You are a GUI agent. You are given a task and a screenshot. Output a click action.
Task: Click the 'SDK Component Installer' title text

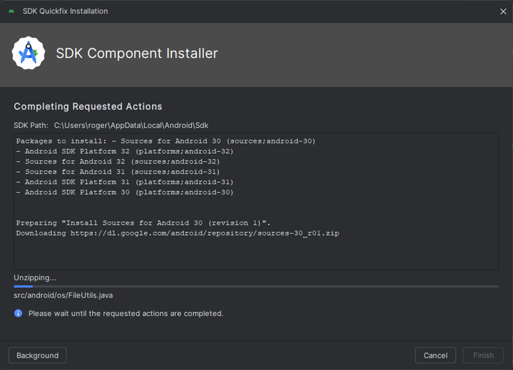point(137,53)
